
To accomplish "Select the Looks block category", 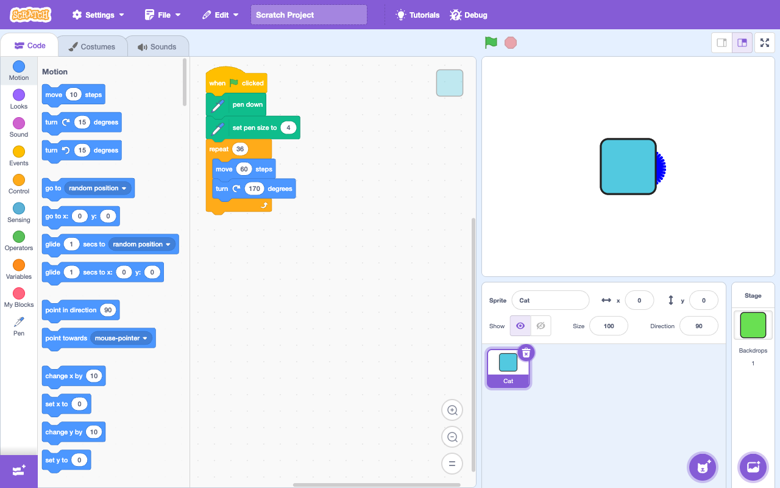I will (19, 99).
